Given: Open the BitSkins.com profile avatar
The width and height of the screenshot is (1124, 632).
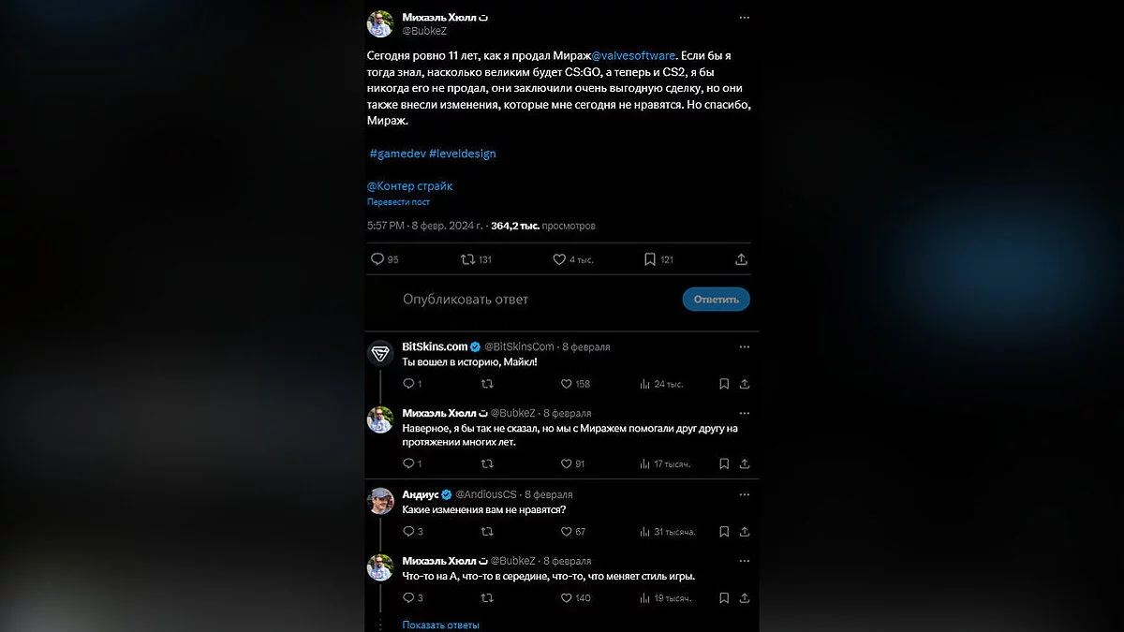Looking at the screenshot, I should point(379,353).
